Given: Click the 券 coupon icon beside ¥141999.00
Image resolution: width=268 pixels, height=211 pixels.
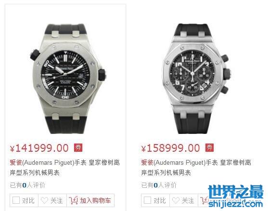Looking at the screenshot, I should (x=78, y=148).
